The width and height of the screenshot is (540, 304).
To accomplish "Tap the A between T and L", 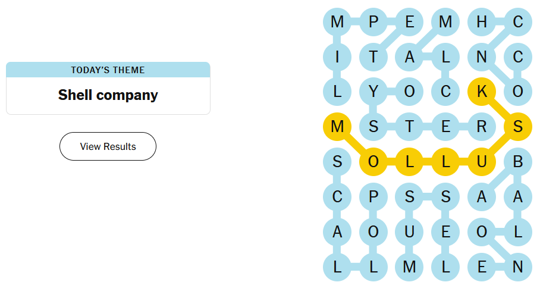I will pyautogui.click(x=410, y=57).
